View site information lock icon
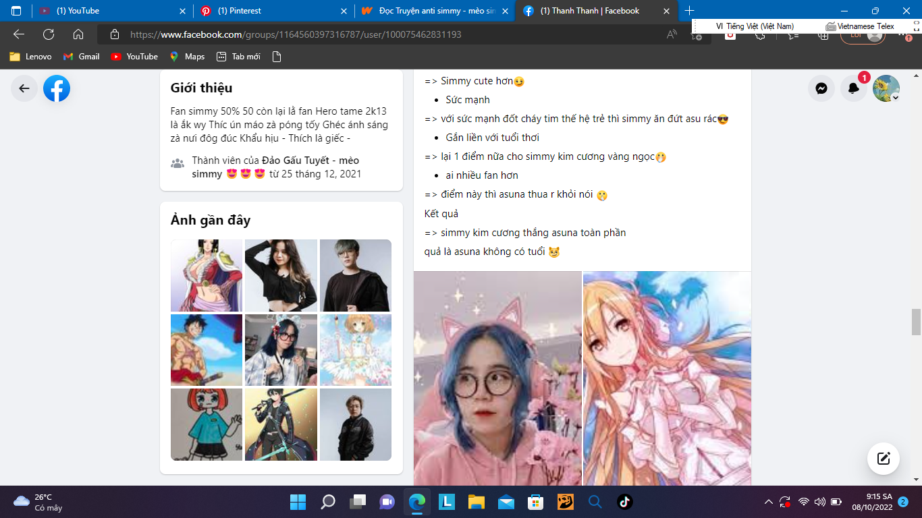 coord(115,34)
